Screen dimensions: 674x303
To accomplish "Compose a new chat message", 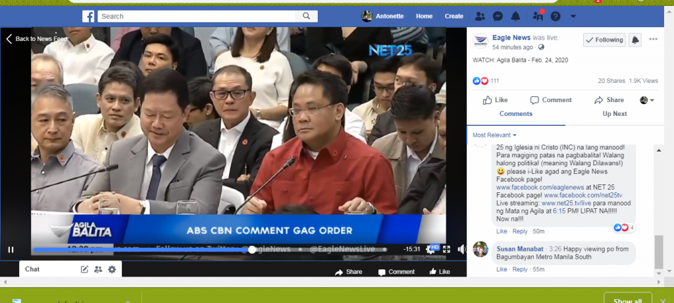I will pos(84,269).
